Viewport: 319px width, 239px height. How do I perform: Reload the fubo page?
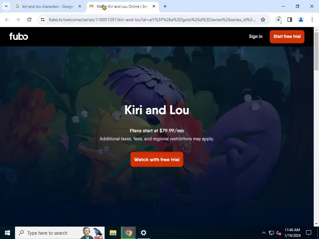click(29, 20)
